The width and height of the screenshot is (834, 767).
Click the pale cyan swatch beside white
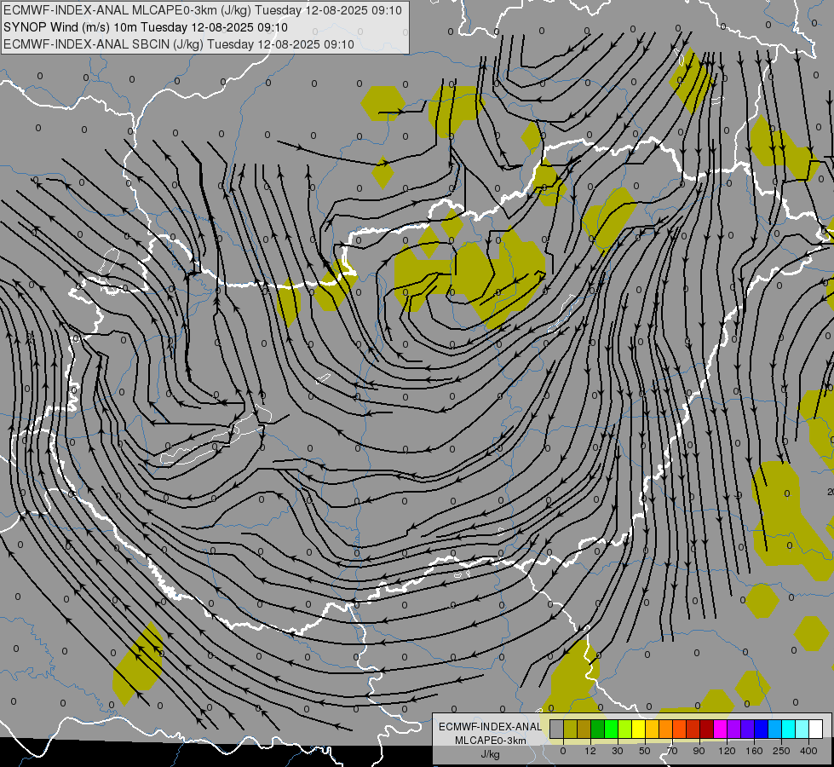[802, 729]
